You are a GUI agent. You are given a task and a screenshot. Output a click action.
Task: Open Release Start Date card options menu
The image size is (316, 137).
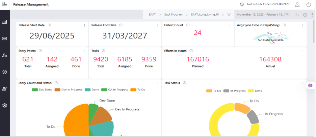[84, 25]
